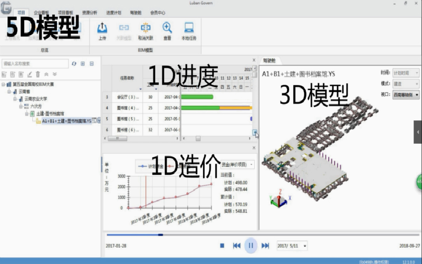
Task: Pause the timeline playback
Action: coord(251,246)
